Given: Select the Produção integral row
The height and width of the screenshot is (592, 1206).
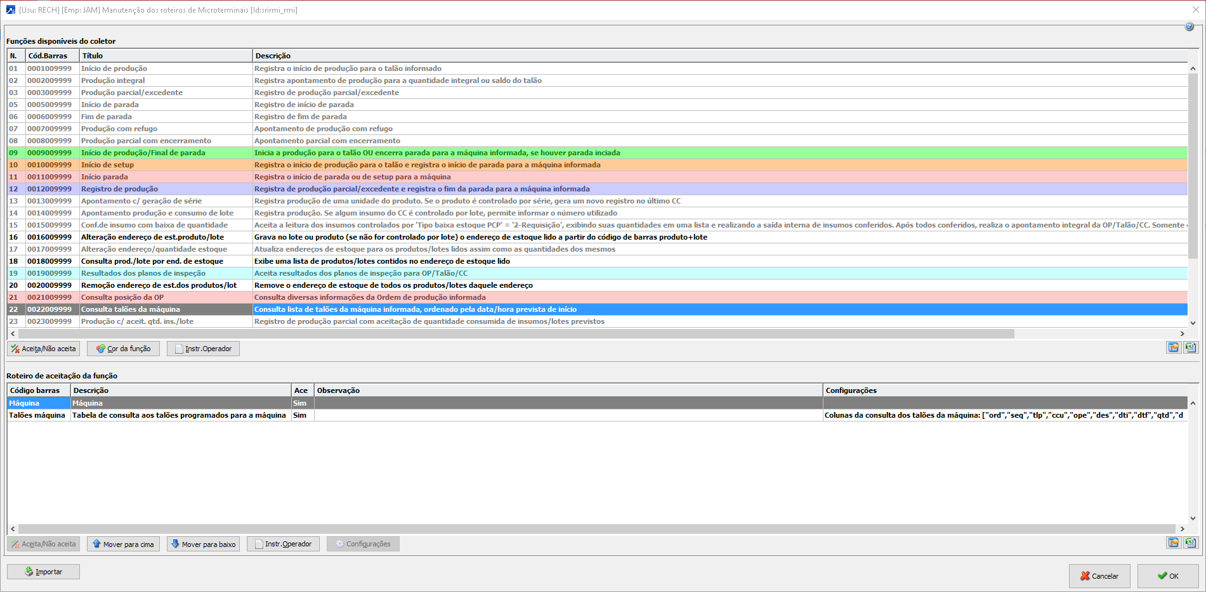Looking at the screenshot, I should pos(598,80).
